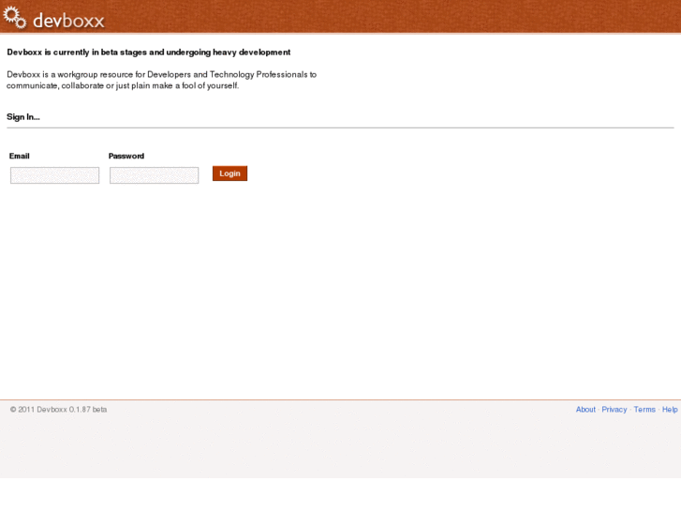
Task: Click the devboxx wordmark in header
Action: [x=68, y=21]
